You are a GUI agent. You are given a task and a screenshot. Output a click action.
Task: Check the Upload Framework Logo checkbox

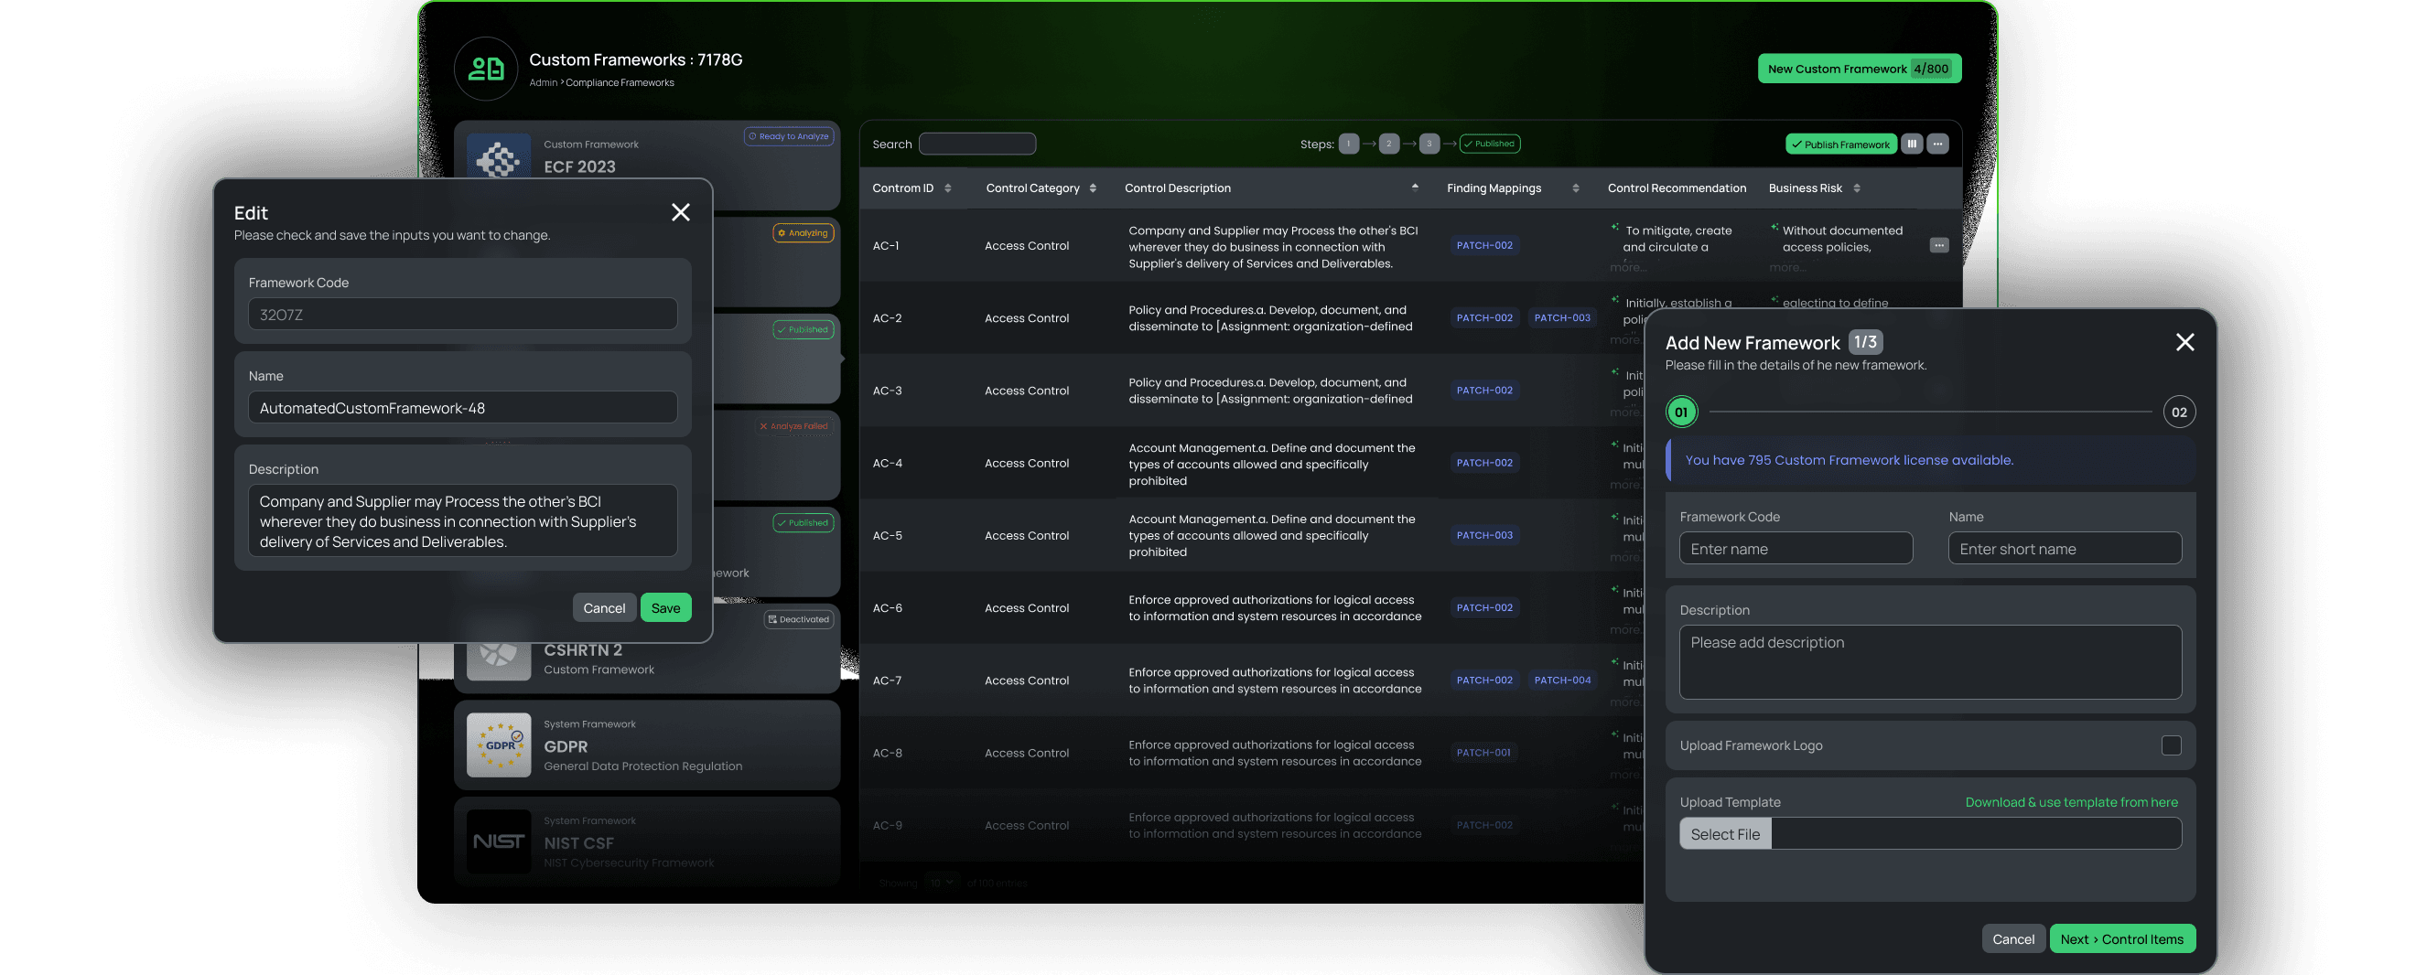[x=2170, y=745]
